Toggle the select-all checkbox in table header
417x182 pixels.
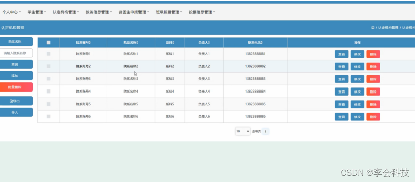(x=48, y=42)
